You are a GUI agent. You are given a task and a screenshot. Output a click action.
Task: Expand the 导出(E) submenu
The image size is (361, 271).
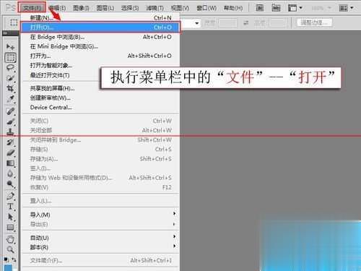tap(101, 224)
